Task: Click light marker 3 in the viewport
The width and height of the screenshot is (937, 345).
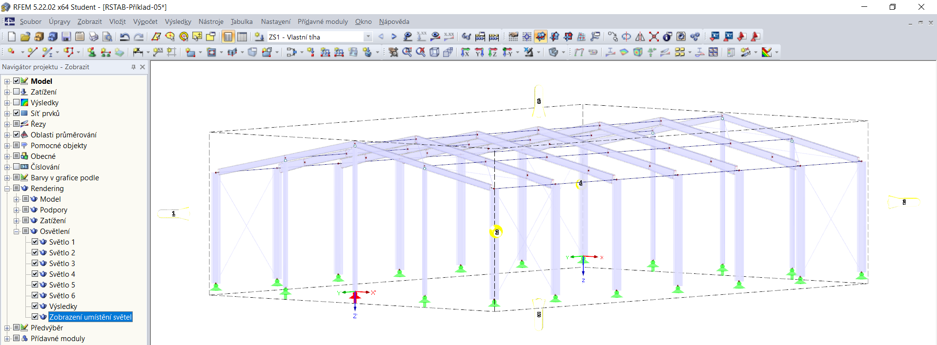Action: [496, 232]
